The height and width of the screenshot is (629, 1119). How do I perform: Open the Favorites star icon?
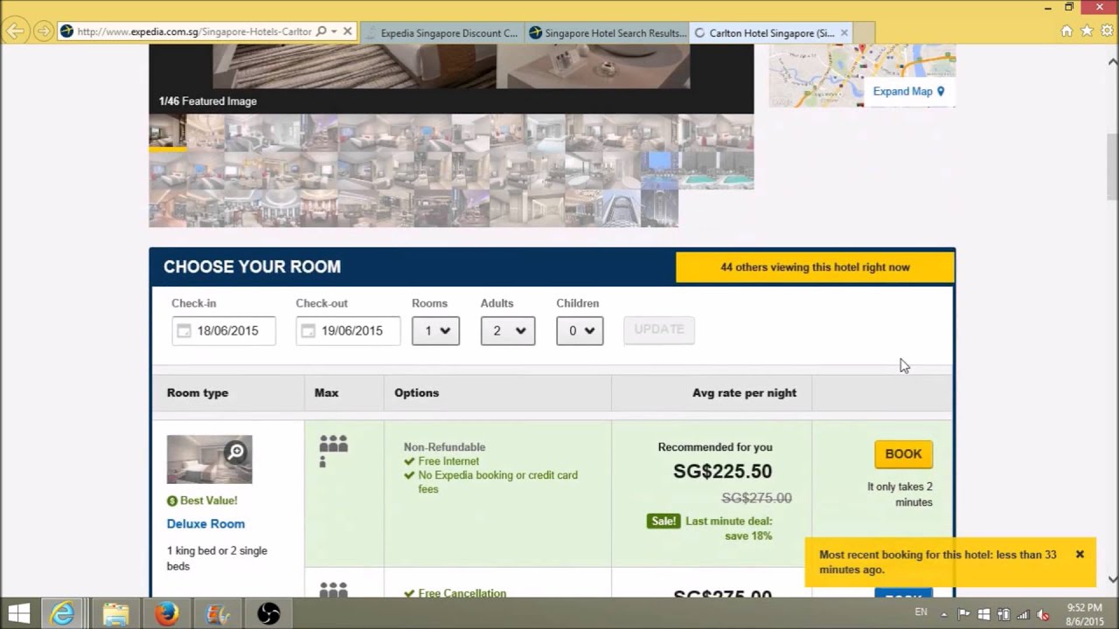tap(1087, 31)
